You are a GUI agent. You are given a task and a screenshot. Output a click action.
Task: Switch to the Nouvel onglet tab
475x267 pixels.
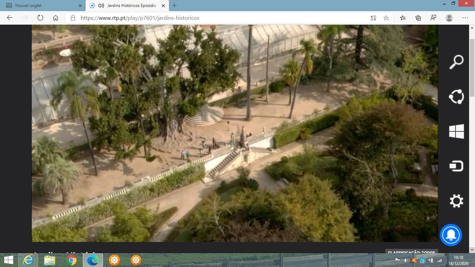[43, 6]
